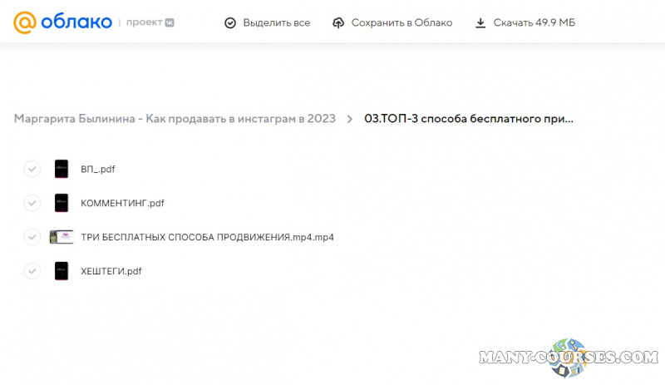Tick the checkbox next to ВП_.pdf
Screen dimensions: 665x385
coord(32,169)
